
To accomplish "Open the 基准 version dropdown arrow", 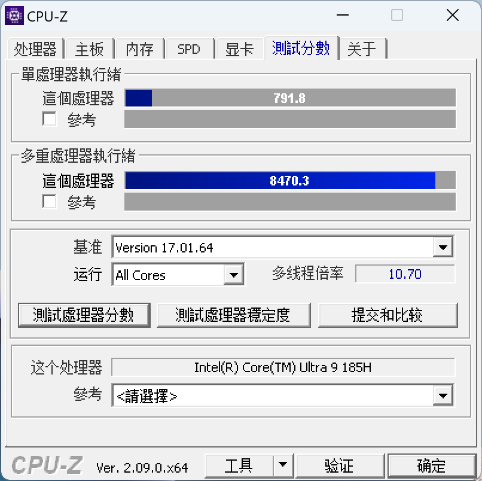I will pyautogui.click(x=443, y=247).
